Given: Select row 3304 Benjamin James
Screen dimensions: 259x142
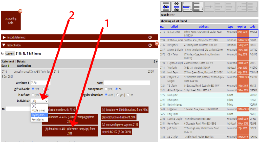Looking at the screenshot, I should tap(209, 105).
